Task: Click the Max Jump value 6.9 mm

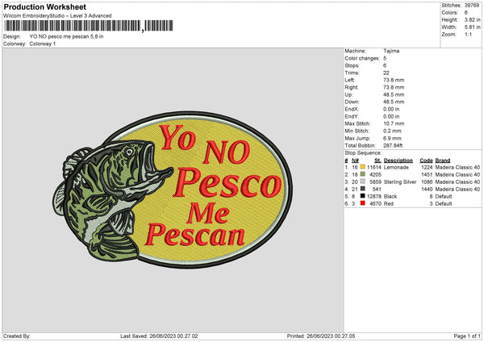Action: click(392, 138)
